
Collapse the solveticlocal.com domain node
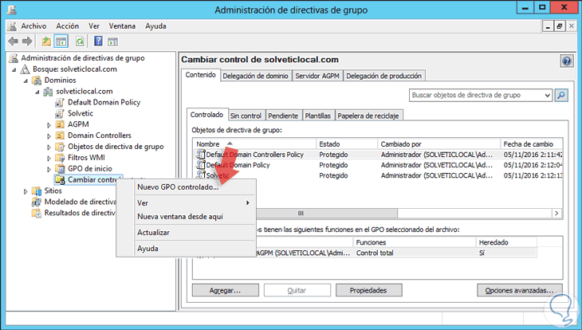[37, 92]
